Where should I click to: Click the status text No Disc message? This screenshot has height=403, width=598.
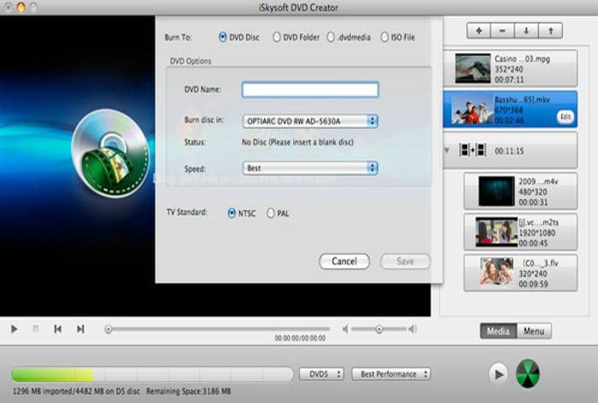pyautogui.click(x=297, y=143)
